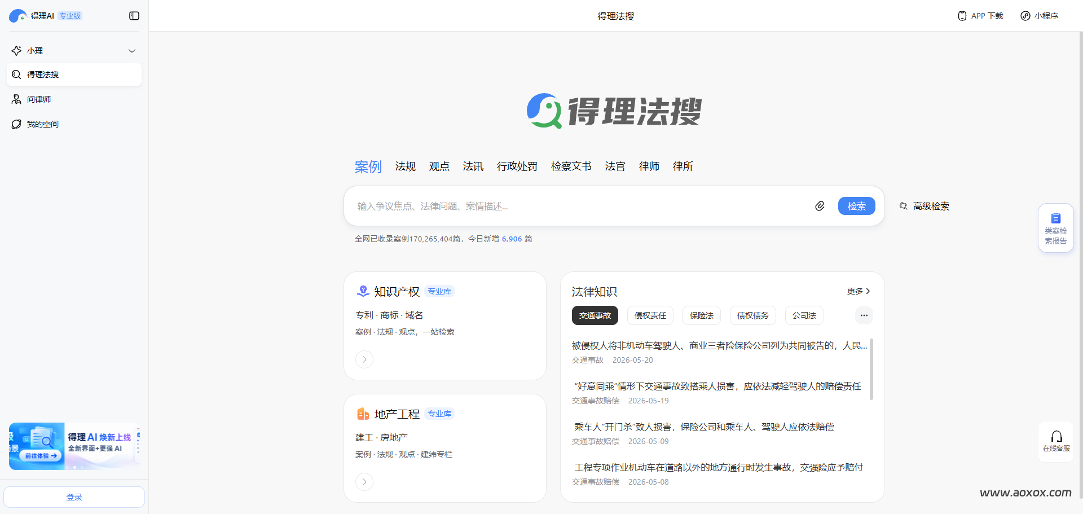Select the 律所 search tab

(683, 166)
